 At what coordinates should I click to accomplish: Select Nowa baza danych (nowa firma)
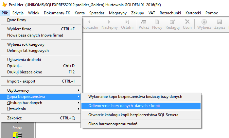pos(40,35)
